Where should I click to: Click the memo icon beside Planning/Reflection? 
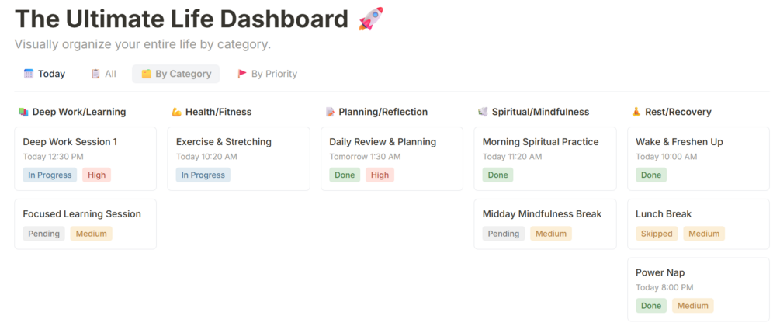click(330, 112)
